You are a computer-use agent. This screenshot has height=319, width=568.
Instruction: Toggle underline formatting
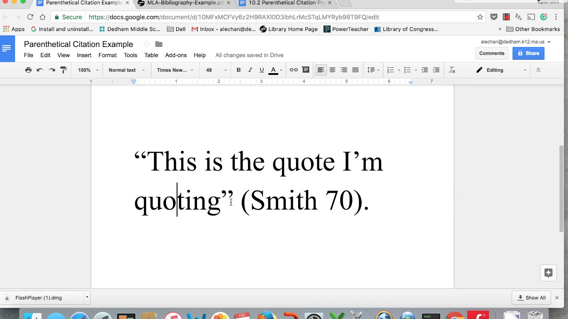262,70
